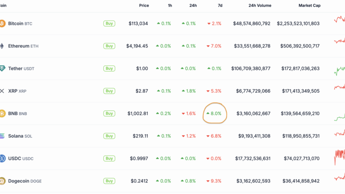Click Solana's 7d change 6.8%
Screen dimensions: 345x194
click(214, 136)
